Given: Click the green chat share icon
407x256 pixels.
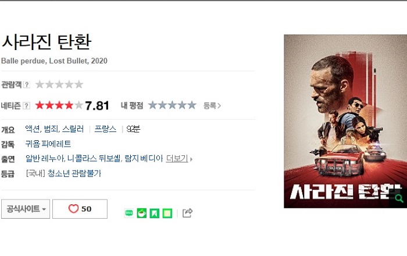Looking at the screenshot, I should (129, 213).
